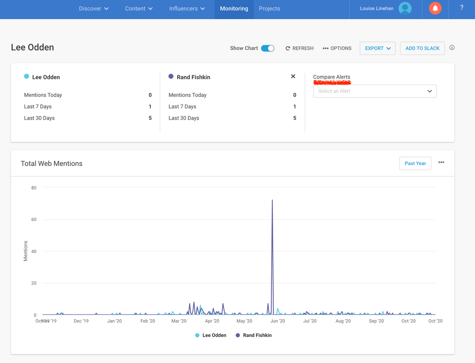Open the Export dropdown
Viewport: 475px width, 363px height.
pos(378,48)
